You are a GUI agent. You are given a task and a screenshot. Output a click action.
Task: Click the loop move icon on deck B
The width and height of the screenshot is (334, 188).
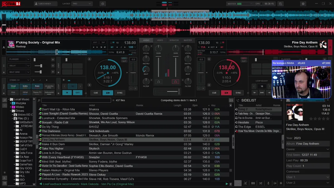[262, 93]
